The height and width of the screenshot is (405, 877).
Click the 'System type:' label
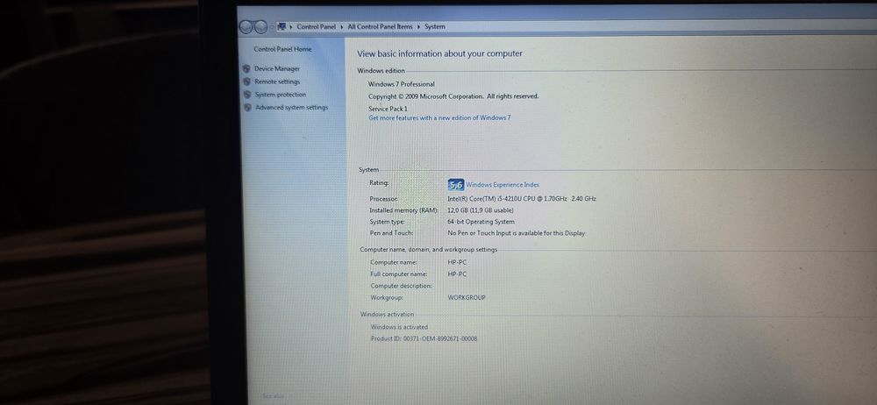tap(387, 222)
